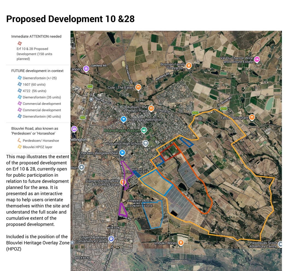This screenshot has width=288, height=271.
Task: Click the "Oakdene Rd" road label
Action: 99,66
